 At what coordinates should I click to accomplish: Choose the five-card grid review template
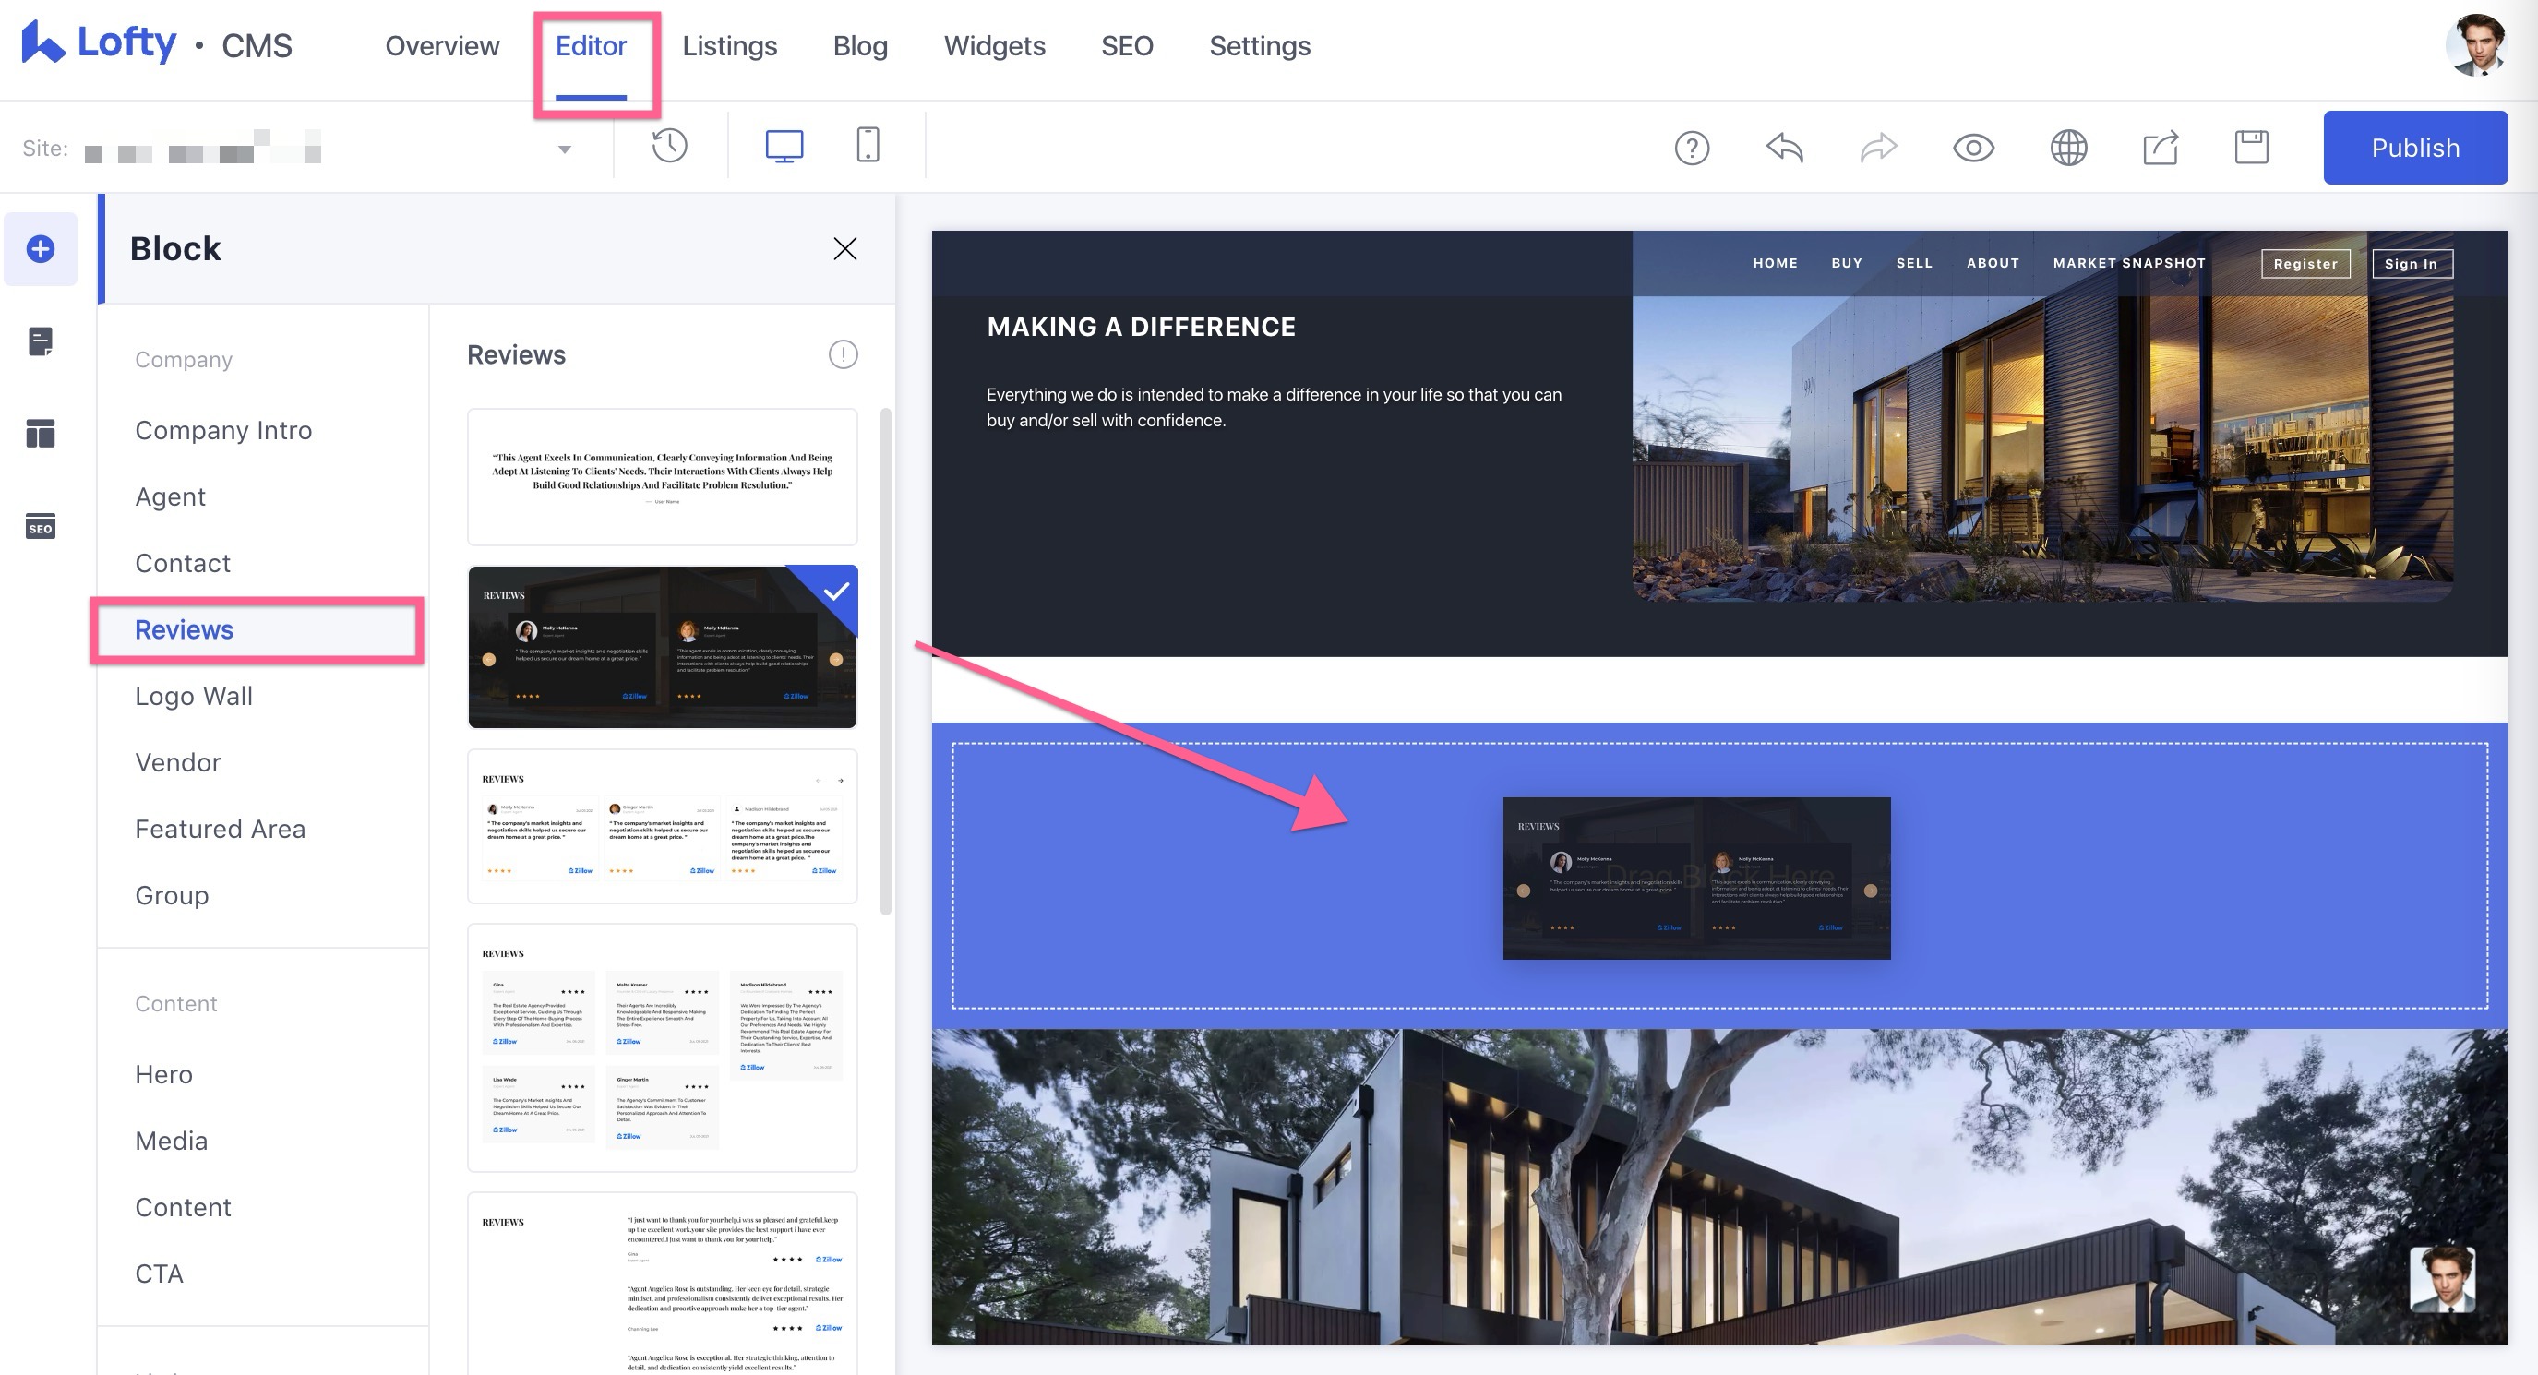(x=662, y=1048)
